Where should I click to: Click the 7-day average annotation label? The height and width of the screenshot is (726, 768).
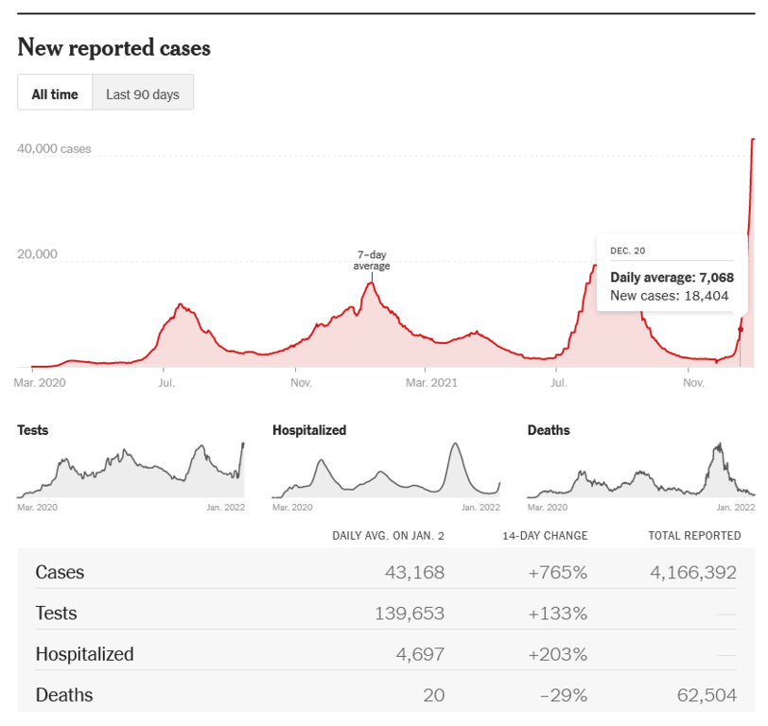coord(372,260)
